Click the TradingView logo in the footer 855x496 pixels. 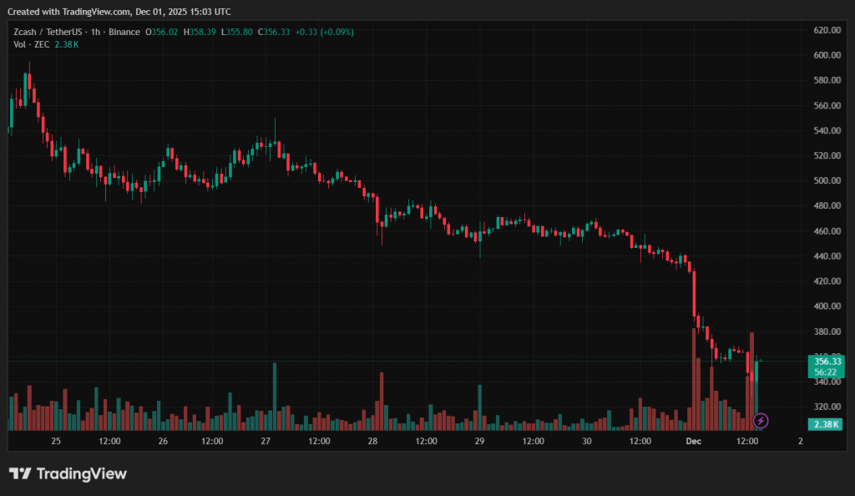68,473
